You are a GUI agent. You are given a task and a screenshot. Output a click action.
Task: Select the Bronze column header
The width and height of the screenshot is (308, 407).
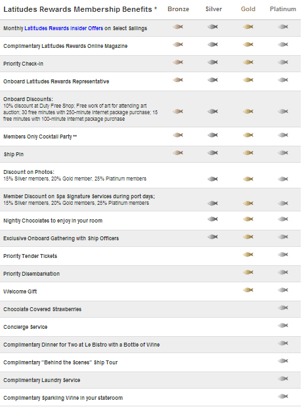179,9
